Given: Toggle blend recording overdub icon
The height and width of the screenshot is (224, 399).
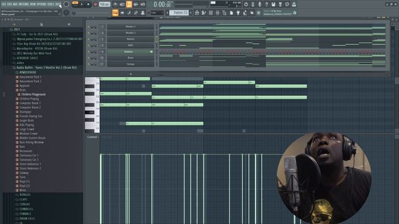Looking at the screenshot, I should pyautogui.click(x=136, y=4).
